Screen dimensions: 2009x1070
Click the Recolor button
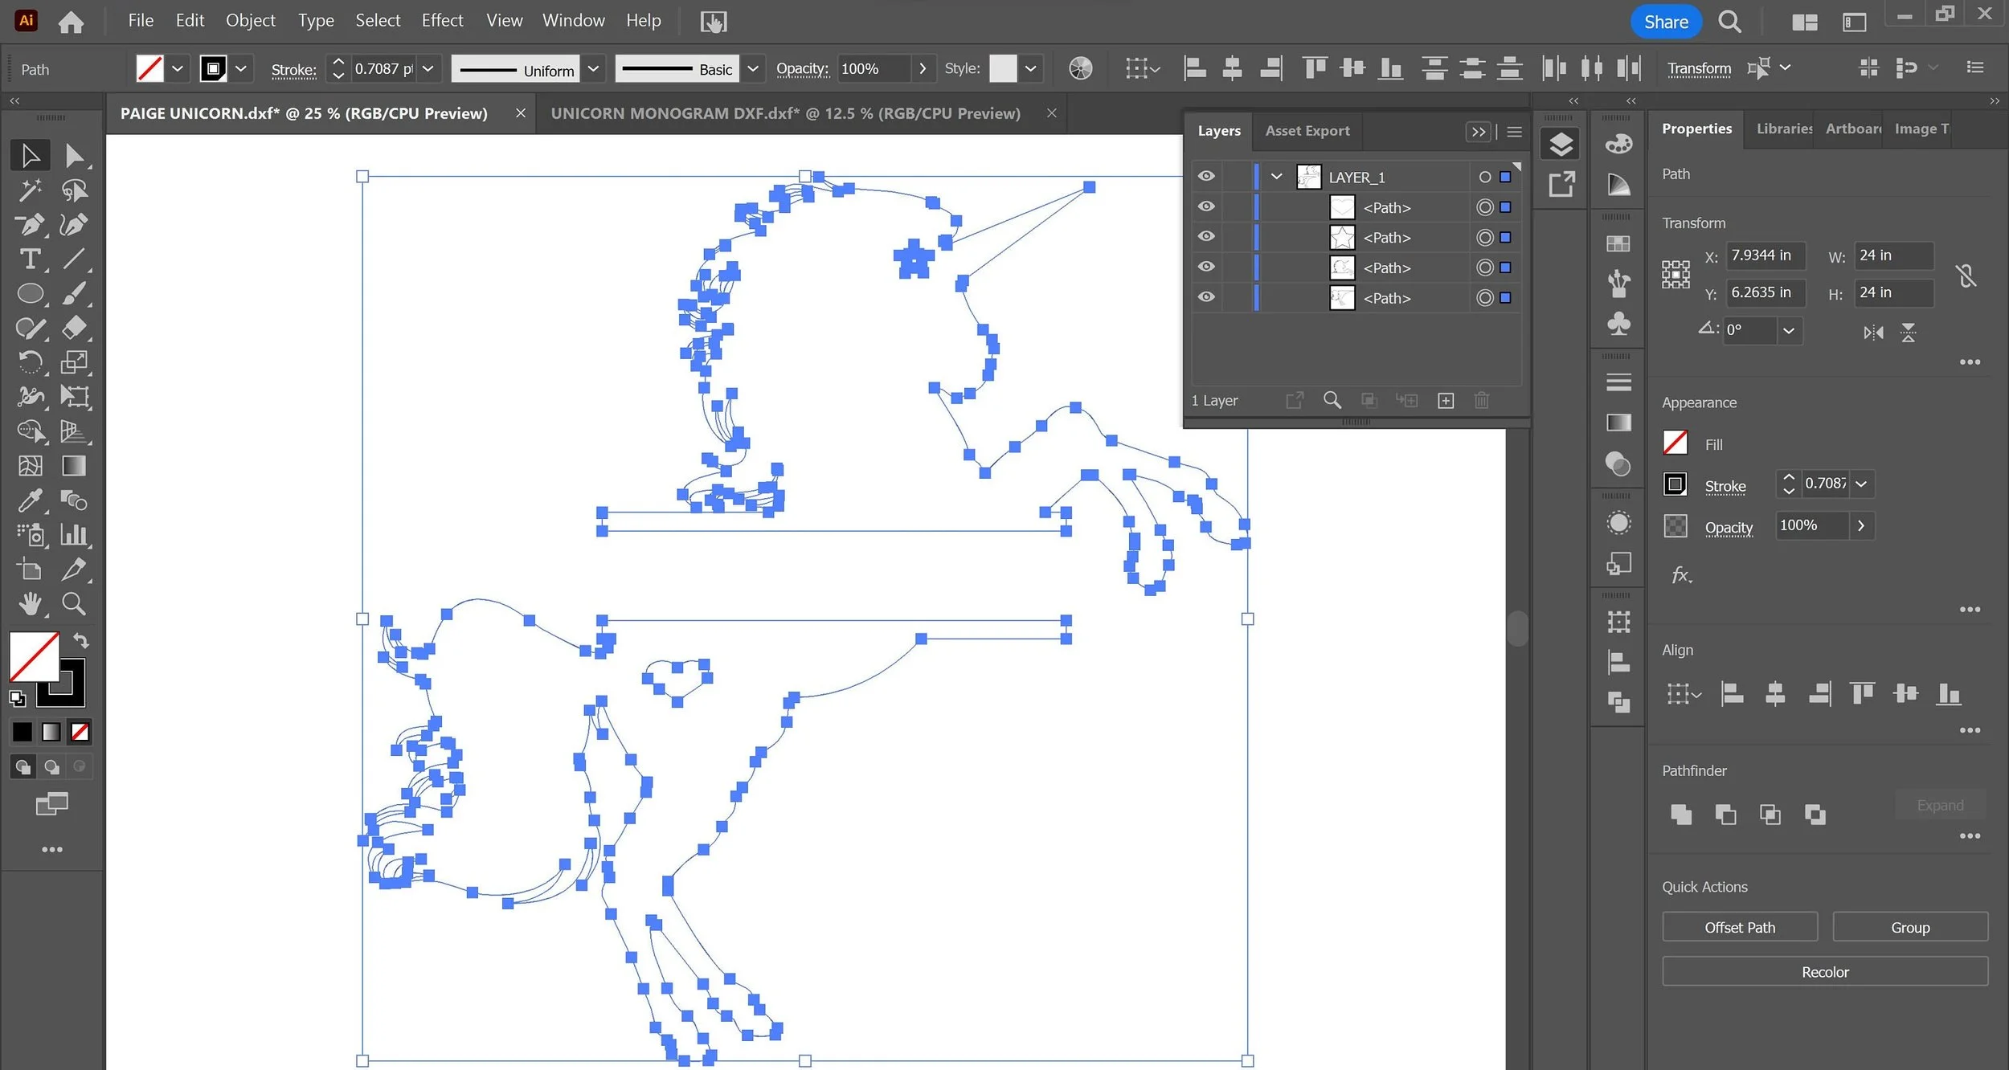point(1824,972)
